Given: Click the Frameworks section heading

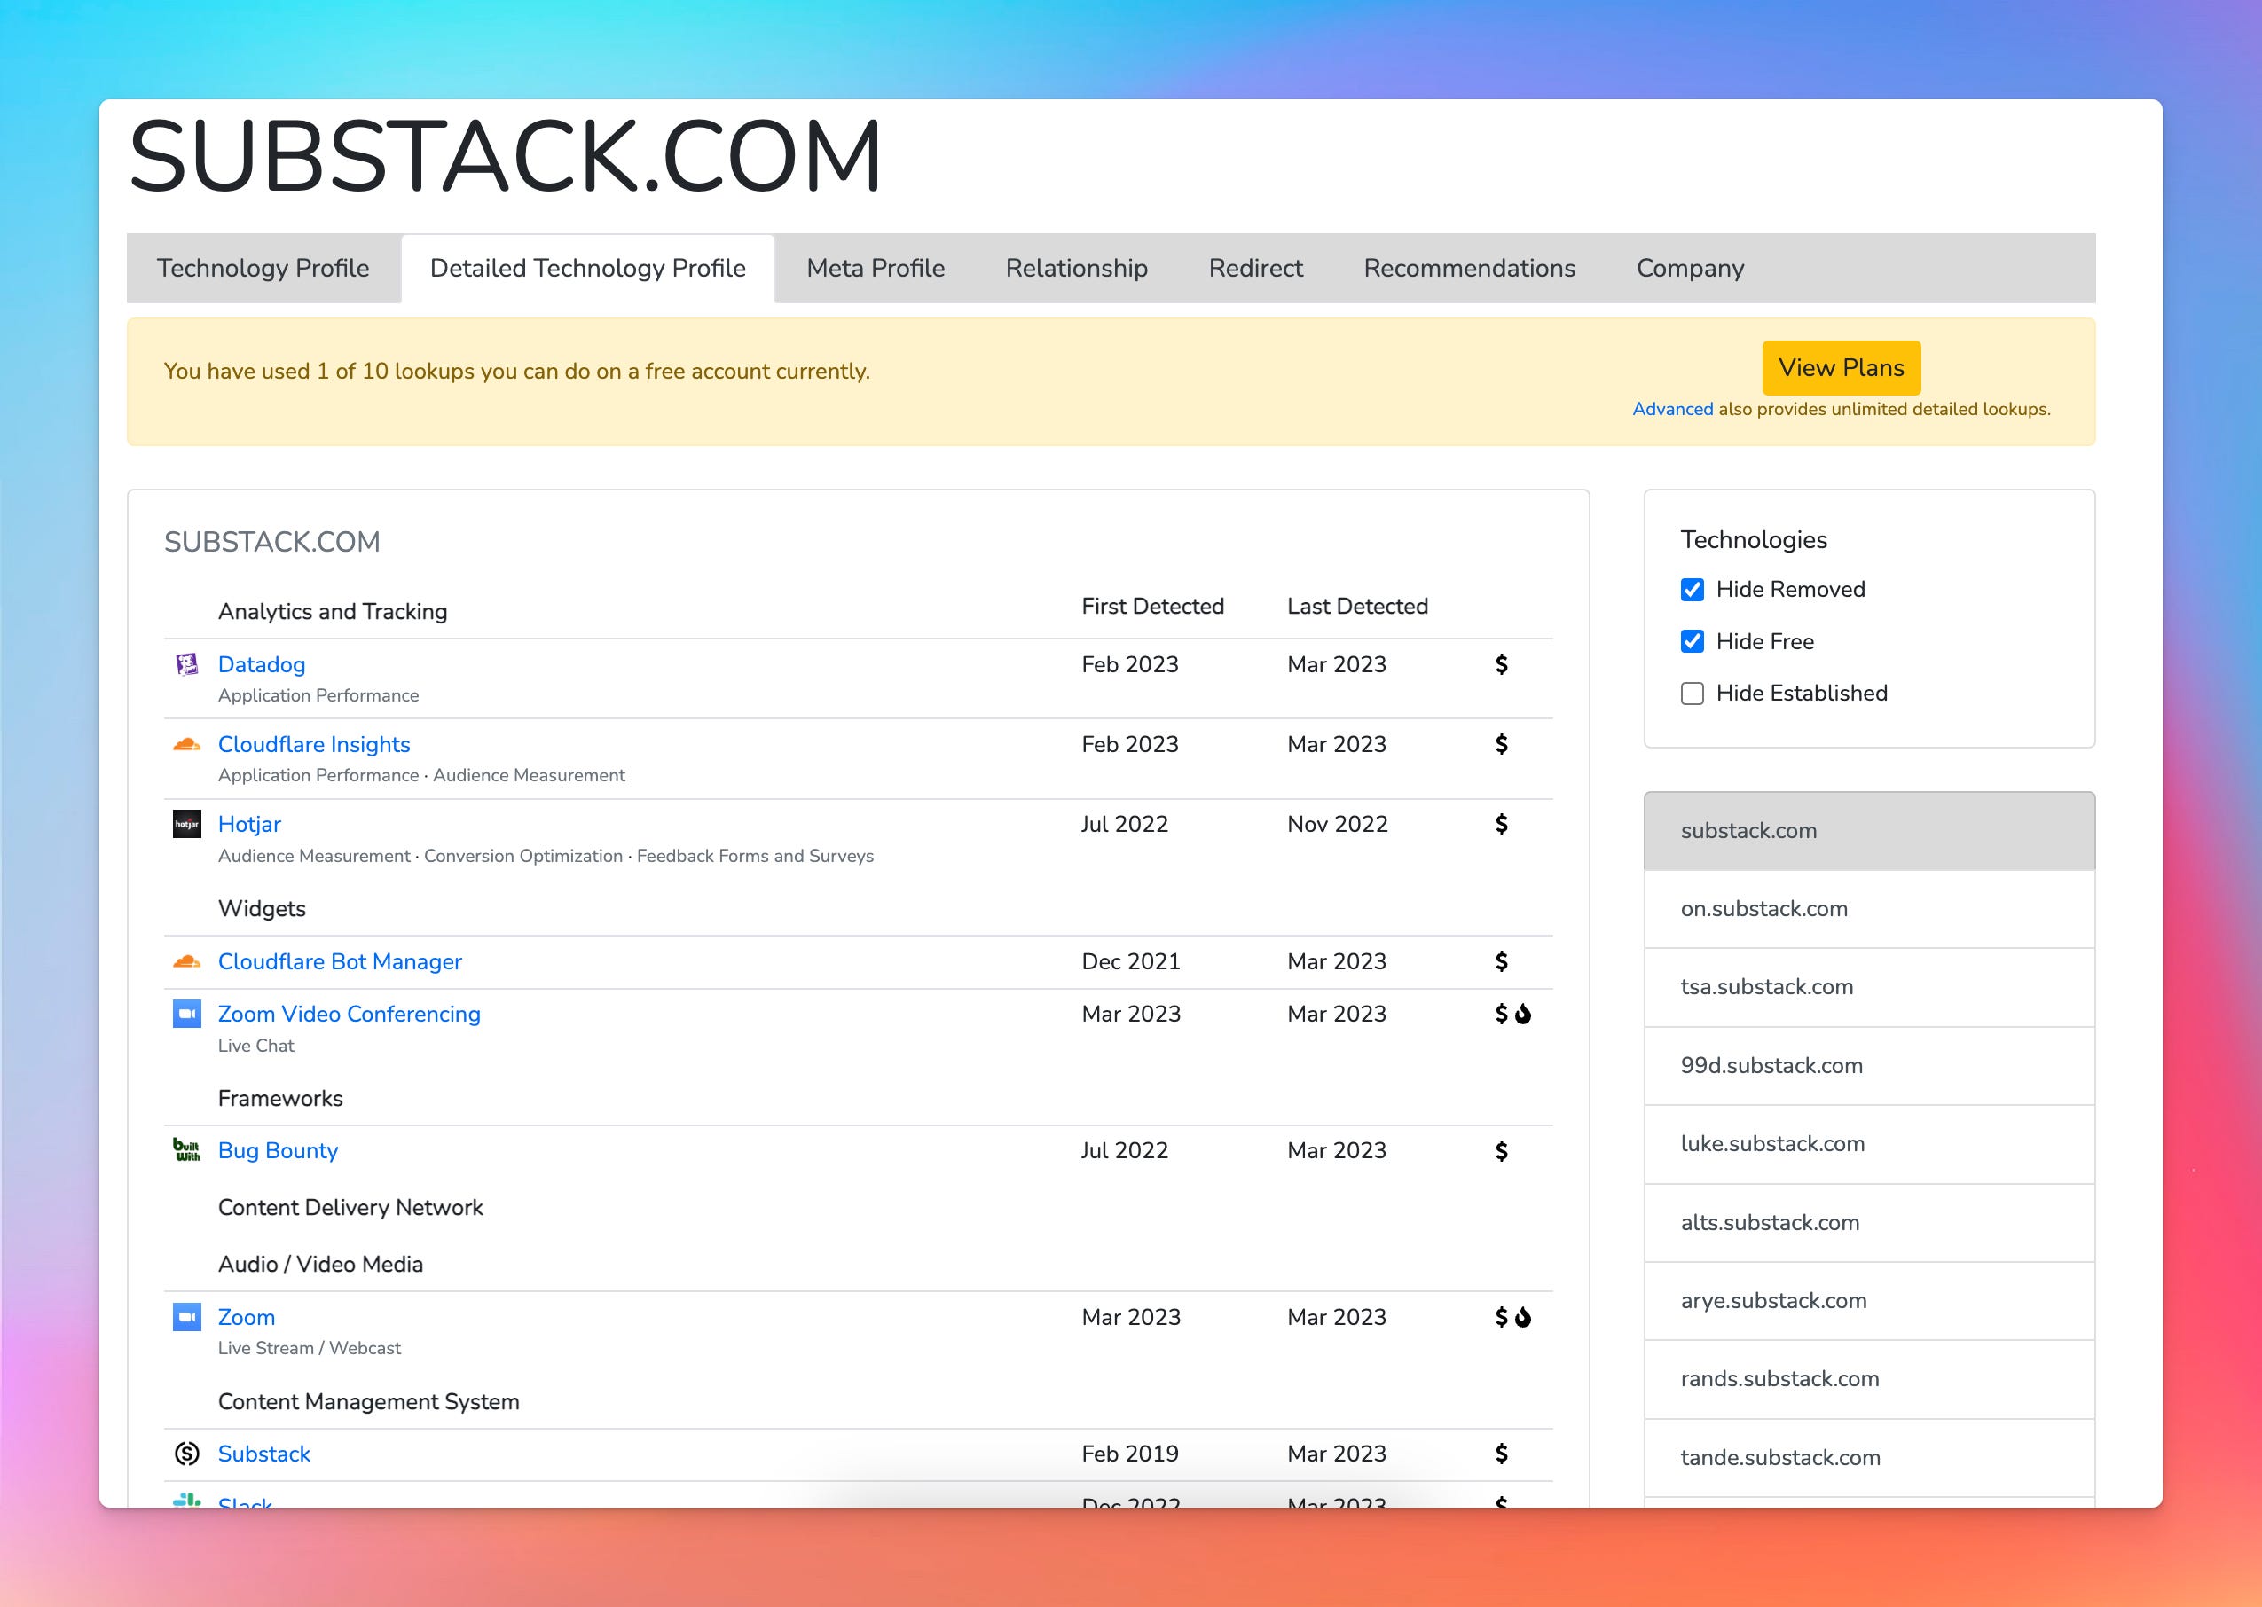Looking at the screenshot, I should 280,1098.
